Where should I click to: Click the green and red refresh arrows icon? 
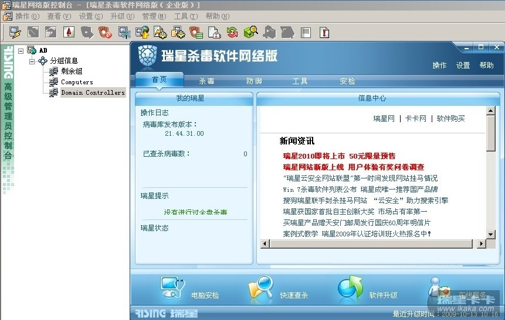pyautogui.click(x=232, y=32)
